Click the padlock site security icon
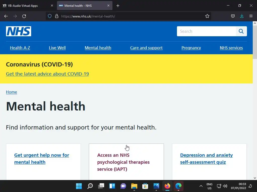This screenshot has height=192, width=257. [57, 16]
